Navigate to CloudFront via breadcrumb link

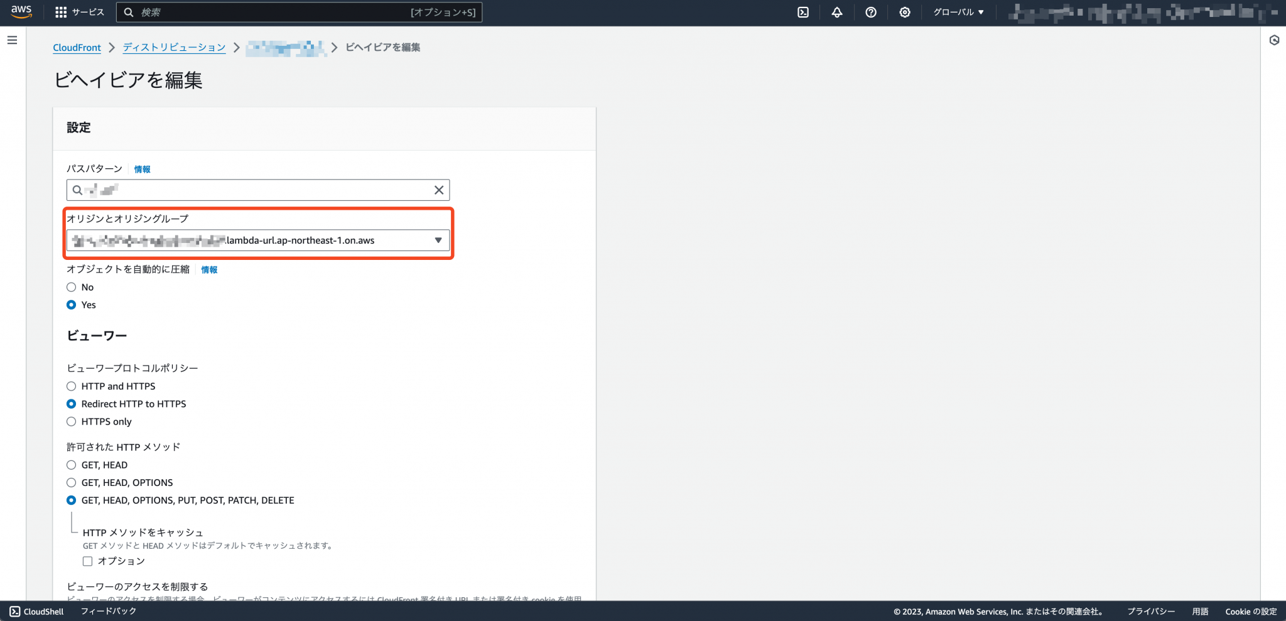point(77,47)
